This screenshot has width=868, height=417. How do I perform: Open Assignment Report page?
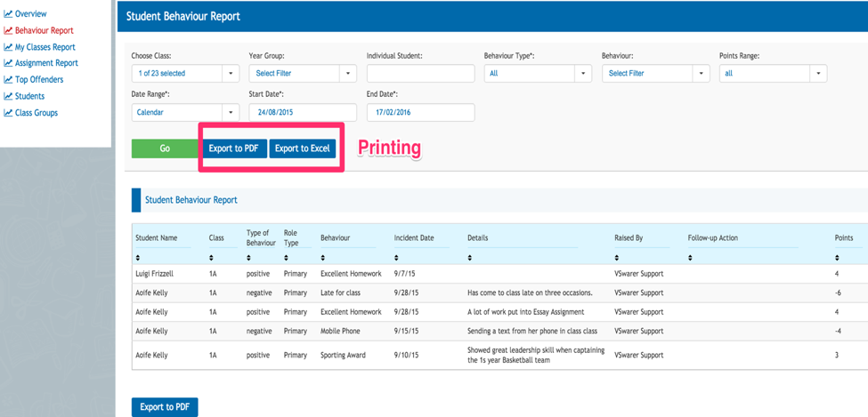pyautogui.click(x=46, y=63)
